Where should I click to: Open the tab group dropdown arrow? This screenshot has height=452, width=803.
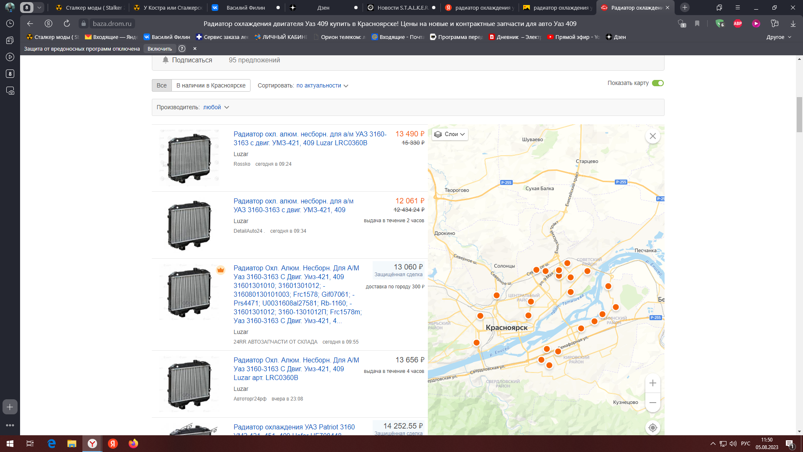[x=39, y=8]
